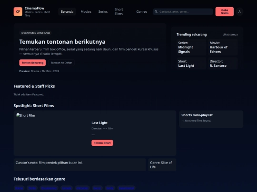Viewport: 257px width, 192px height.
Task: Open the user avatar 'A' menu
Action: pos(239,12)
